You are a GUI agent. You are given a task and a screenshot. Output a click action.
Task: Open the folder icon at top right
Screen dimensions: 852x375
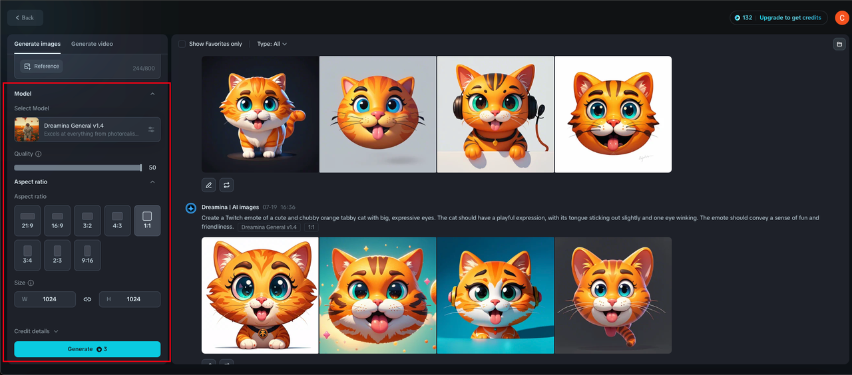tap(839, 44)
